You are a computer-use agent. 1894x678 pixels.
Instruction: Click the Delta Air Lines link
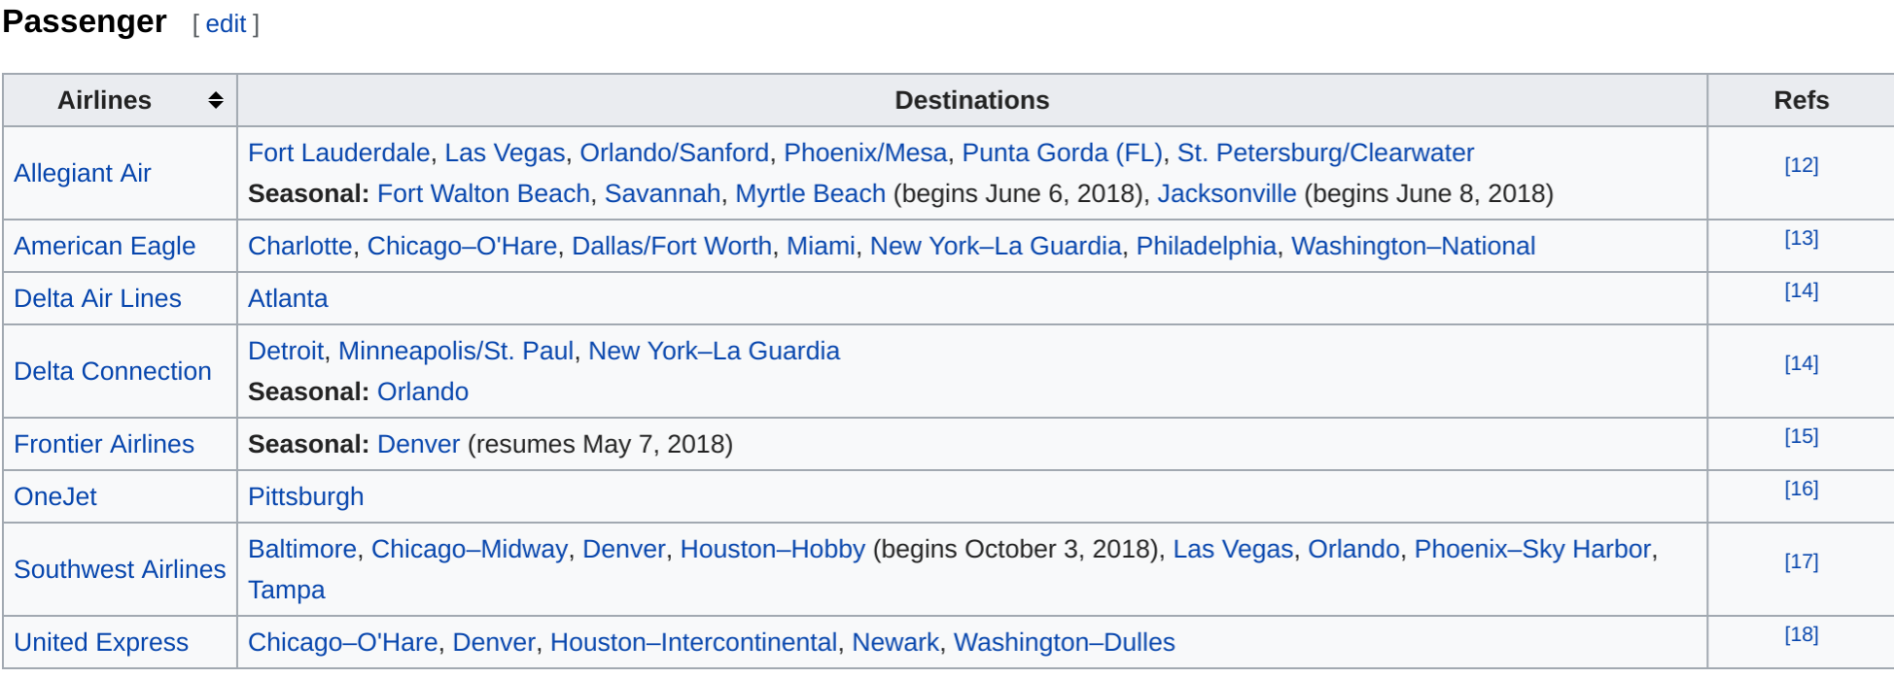click(97, 298)
